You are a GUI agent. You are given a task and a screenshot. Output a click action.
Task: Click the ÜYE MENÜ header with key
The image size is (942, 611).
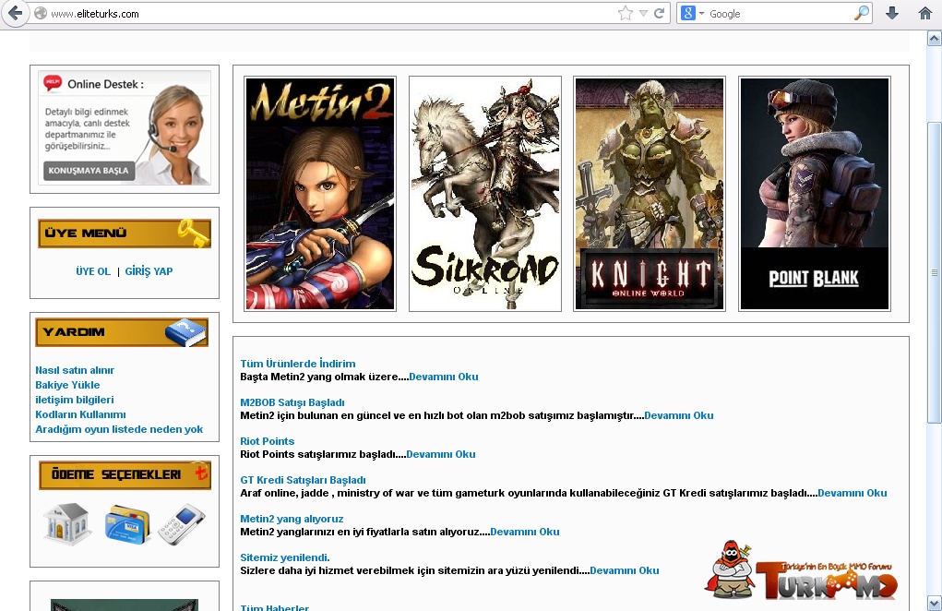[125, 234]
